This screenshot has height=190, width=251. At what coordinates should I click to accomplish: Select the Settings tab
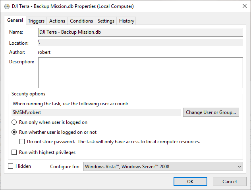click(x=106, y=21)
